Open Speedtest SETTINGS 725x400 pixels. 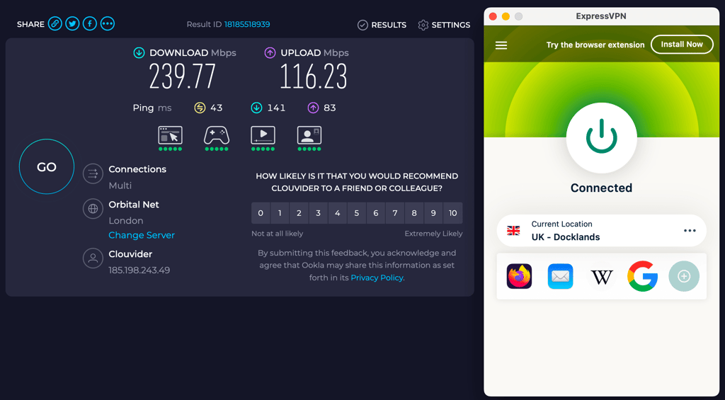444,25
